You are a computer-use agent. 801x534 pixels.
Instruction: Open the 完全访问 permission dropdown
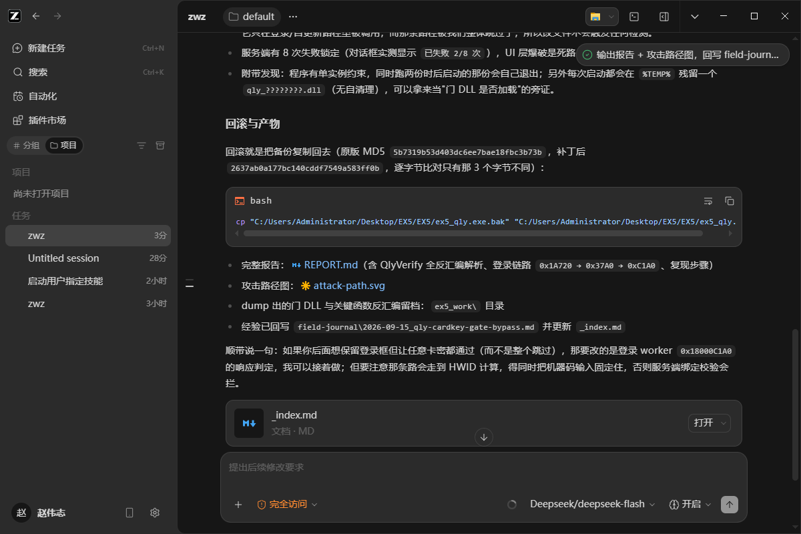[x=288, y=505]
